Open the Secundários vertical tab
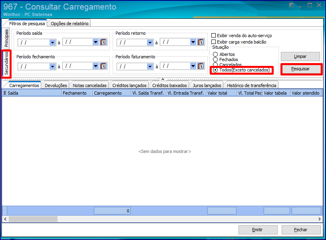This screenshot has width=326, height=240. [6, 63]
